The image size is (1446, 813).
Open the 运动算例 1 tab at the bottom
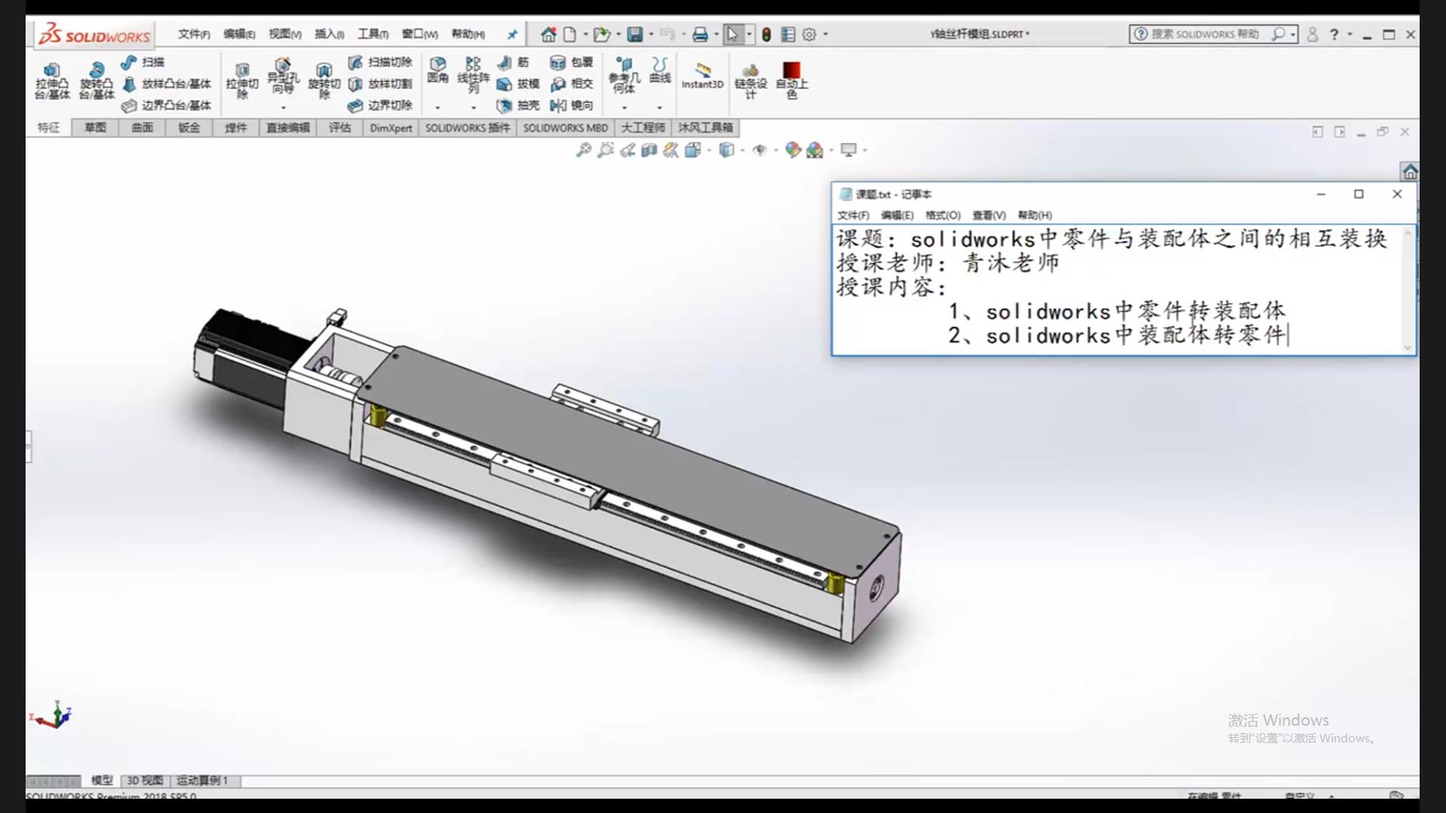tap(202, 781)
